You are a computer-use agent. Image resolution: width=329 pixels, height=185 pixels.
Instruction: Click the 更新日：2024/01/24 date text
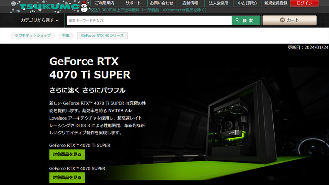(x=308, y=48)
